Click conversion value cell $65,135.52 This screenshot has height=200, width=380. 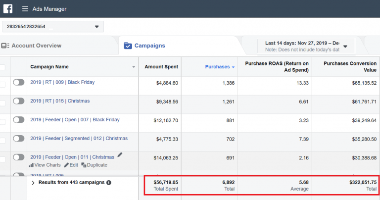click(364, 83)
